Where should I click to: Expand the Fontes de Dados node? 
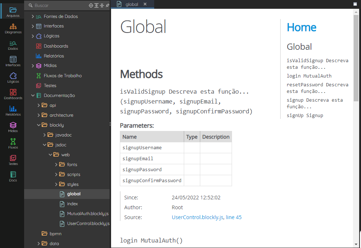click(x=33, y=16)
